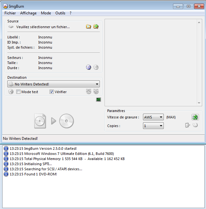Click info icon of 'Initialising SPTI' log line
Image resolution: width=206 pixels, height=209 pixels.
click(x=6, y=164)
